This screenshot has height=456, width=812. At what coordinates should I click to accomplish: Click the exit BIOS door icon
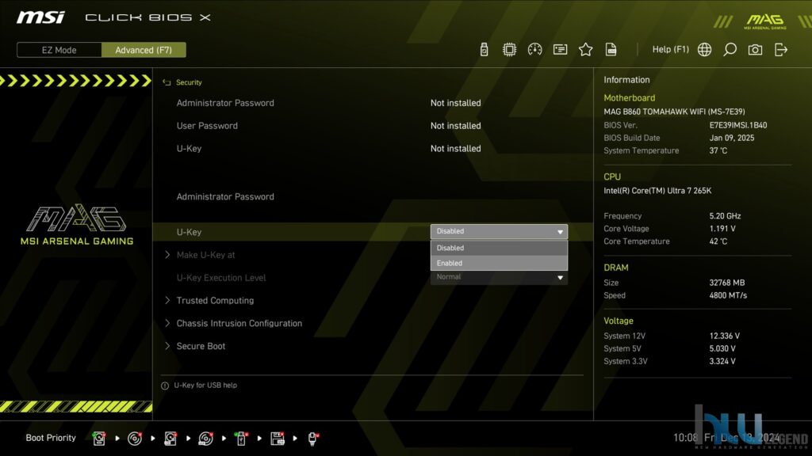coord(781,50)
